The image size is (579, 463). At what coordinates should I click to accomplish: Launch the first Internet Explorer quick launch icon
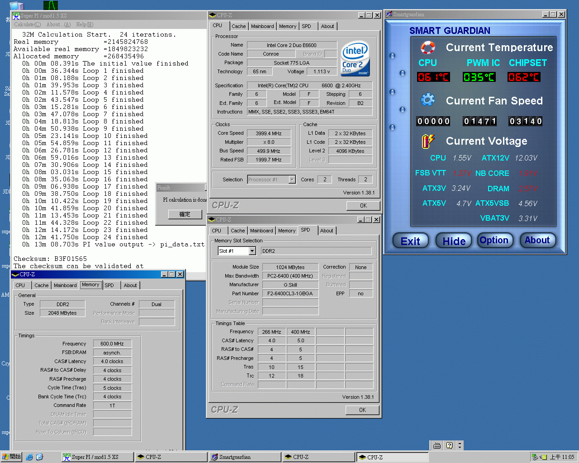(x=29, y=457)
